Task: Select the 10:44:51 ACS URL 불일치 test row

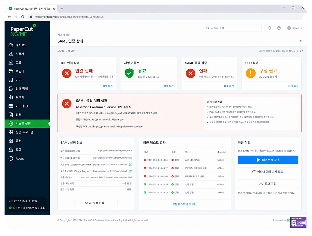Action: [185, 160]
